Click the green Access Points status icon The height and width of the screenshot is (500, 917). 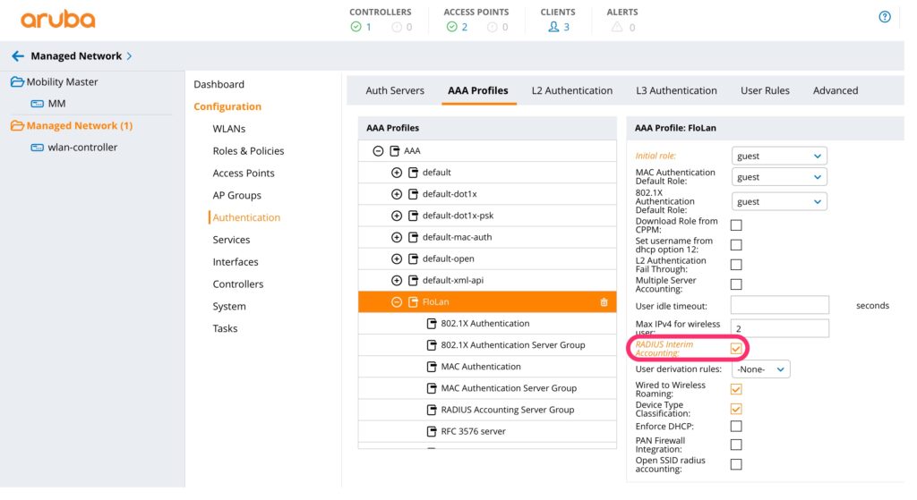point(451,28)
